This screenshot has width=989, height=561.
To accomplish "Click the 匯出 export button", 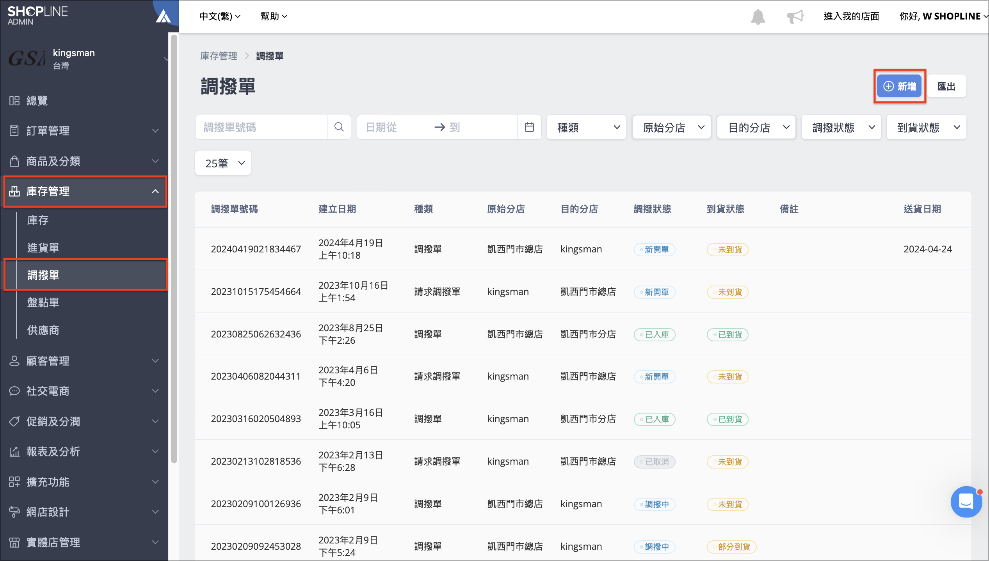I will tap(946, 86).
